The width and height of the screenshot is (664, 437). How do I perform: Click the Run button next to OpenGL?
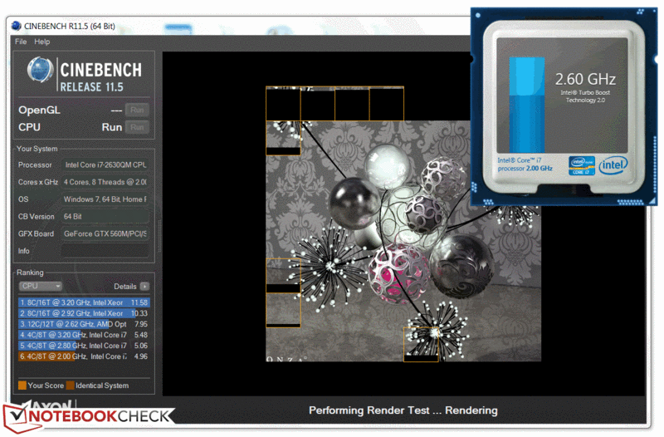pyautogui.click(x=137, y=110)
